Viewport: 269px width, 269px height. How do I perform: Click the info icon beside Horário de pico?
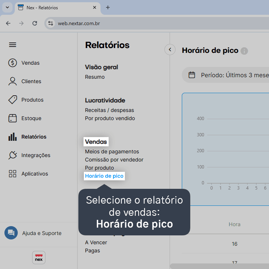click(244, 51)
